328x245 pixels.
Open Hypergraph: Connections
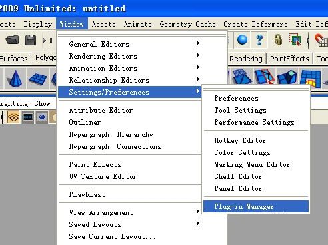pos(129,146)
